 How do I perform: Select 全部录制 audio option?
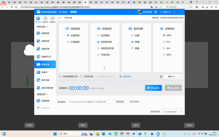[x=103, y=35]
